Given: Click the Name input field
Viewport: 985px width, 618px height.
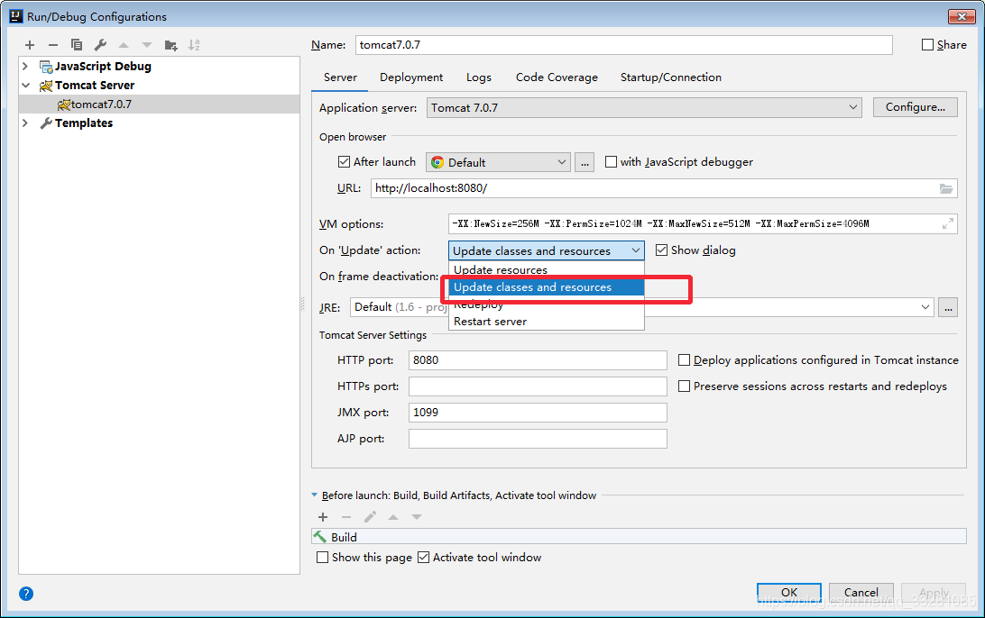Looking at the screenshot, I should (624, 44).
